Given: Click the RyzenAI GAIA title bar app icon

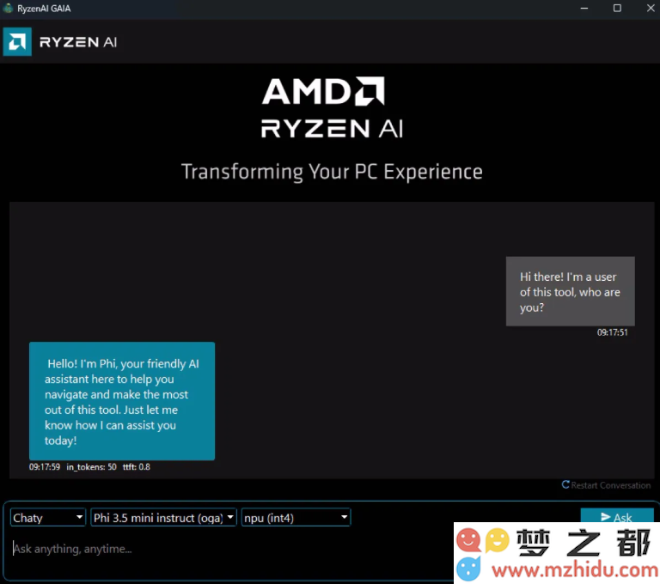Looking at the screenshot, I should 8,8.
